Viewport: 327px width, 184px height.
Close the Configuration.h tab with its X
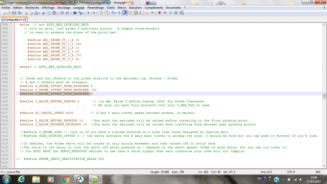[x=25, y=20]
